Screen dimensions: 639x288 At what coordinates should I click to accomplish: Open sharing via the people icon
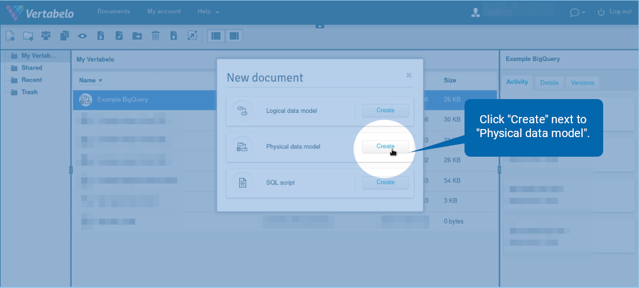pyautogui.click(x=46, y=36)
